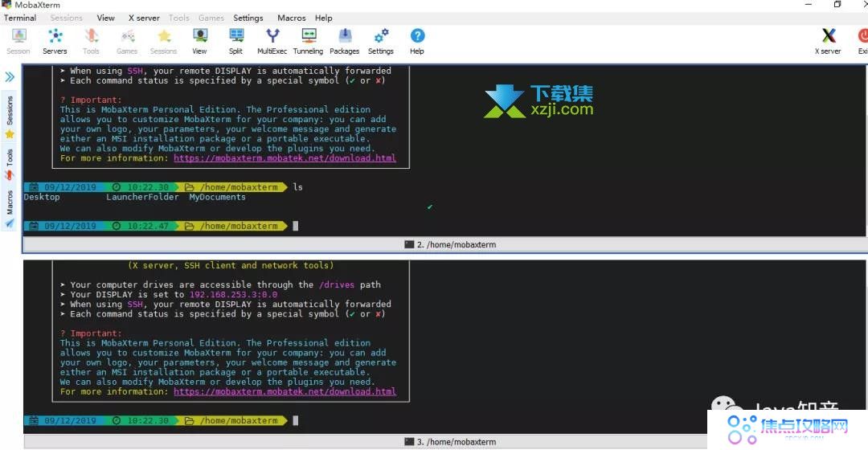Click the Settings gears toolbar icon

coord(381,42)
